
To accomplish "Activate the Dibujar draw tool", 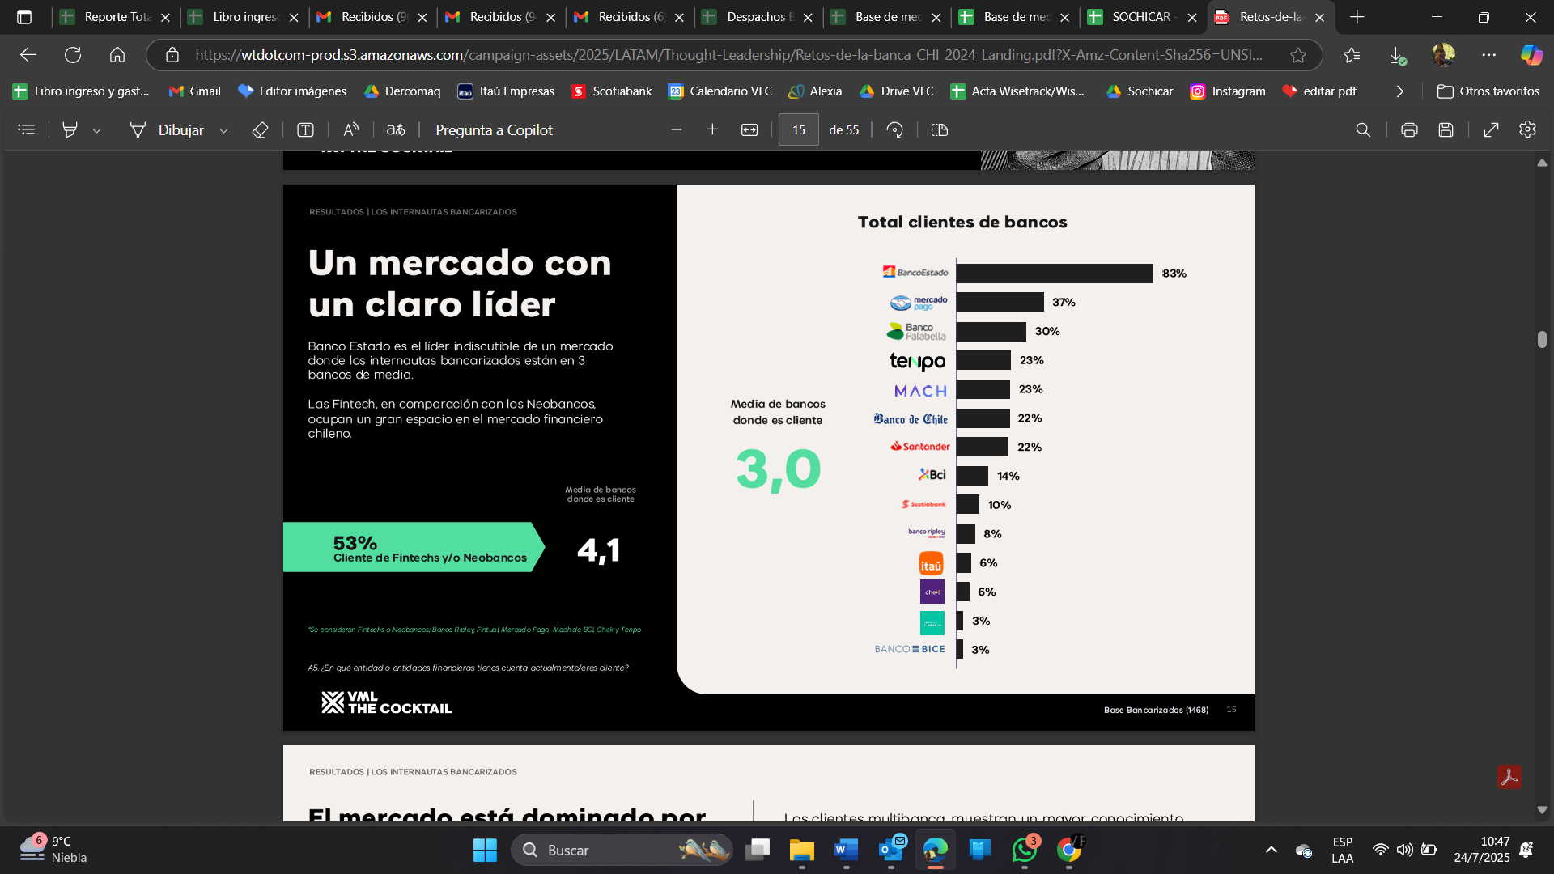I will [167, 129].
